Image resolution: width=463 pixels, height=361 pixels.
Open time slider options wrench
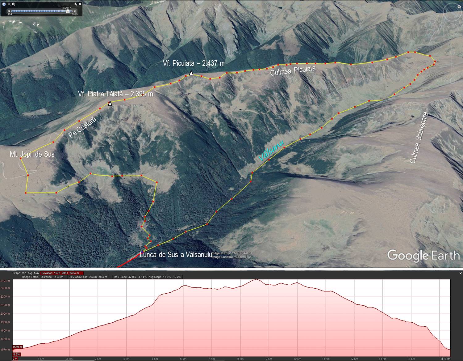point(76,4)
